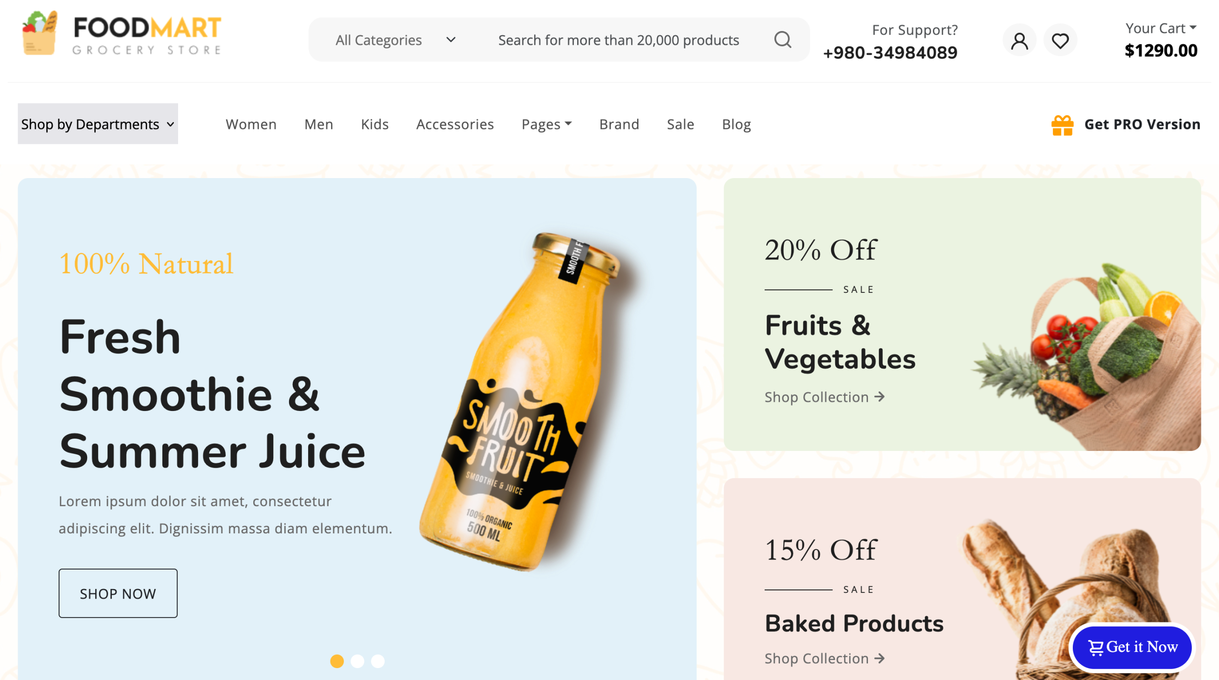Click the FoodMart grocery bag logo
The height and width of the screenshot is (680, 1219).
tap(40, 33)
